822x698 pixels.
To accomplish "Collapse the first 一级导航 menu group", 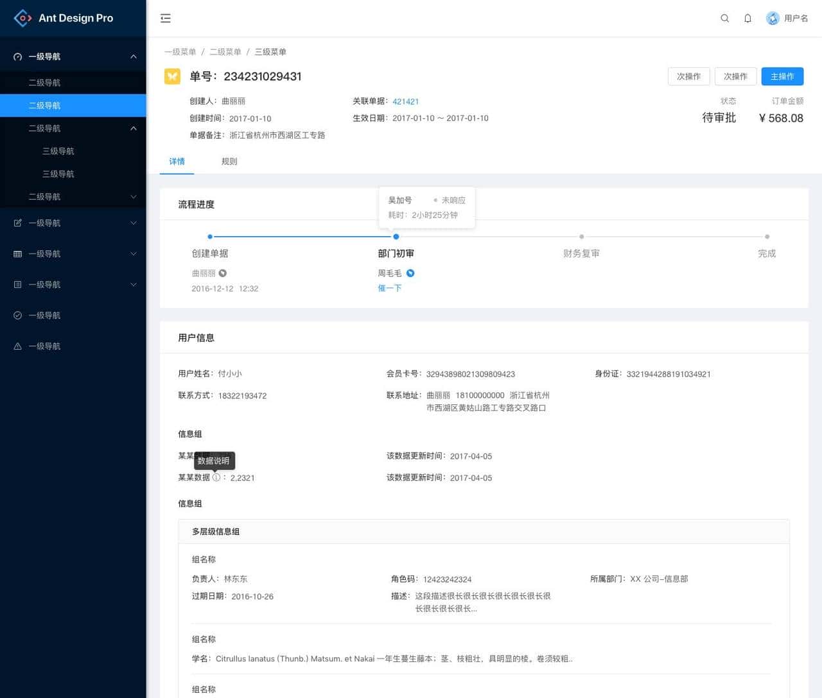I will click(134, 56).
